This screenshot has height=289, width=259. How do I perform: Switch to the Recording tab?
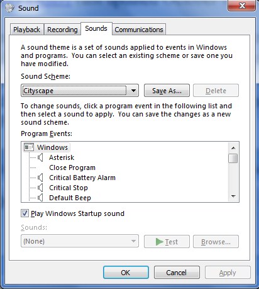click(x=62, y=30)
